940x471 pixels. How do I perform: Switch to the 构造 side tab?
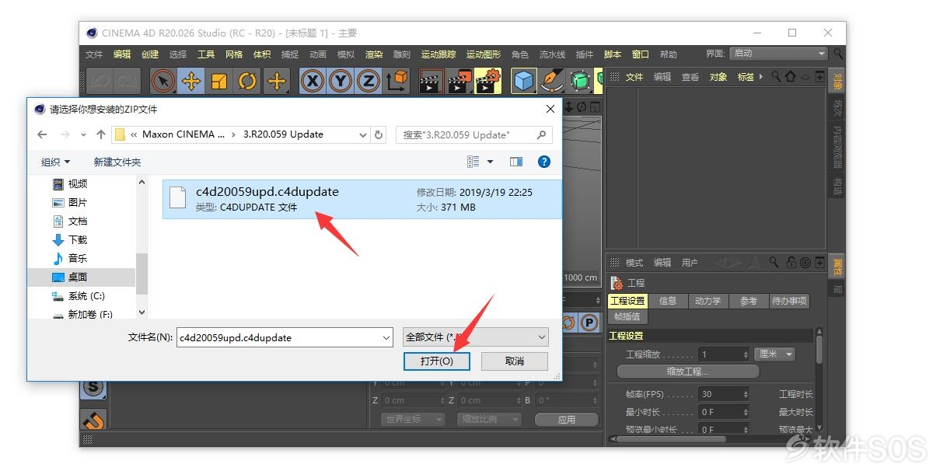coord(837,186)
